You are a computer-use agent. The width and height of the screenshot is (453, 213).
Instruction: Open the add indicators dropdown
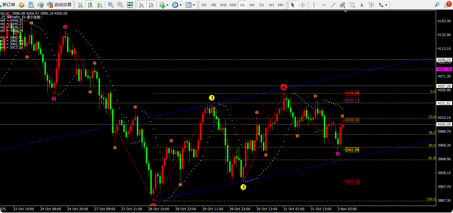click(164, 5)
